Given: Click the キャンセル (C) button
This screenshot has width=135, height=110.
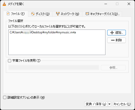Looking at the screenshot, I should pyautogui.click(x=122, y=104).
